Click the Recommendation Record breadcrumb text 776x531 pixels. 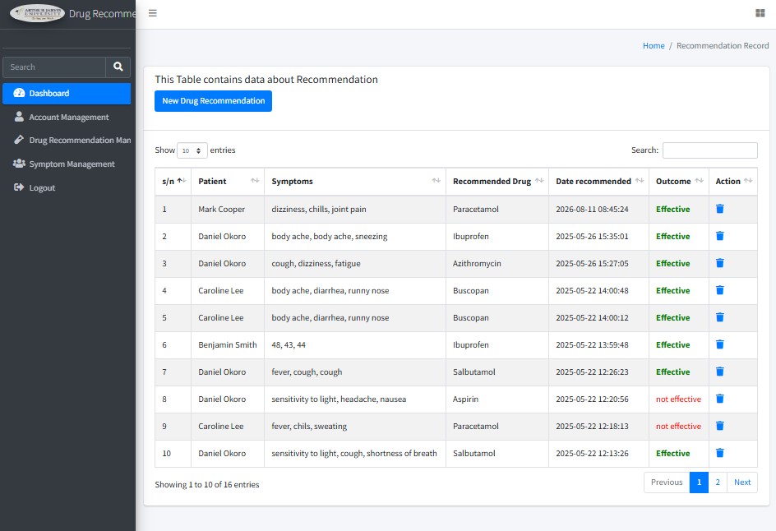(x=723, y=45)
